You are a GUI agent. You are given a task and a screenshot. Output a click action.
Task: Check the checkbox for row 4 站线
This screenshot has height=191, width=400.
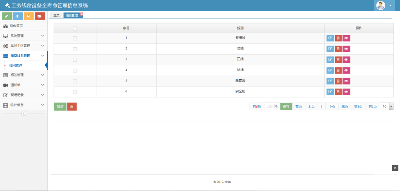point(75,71)
